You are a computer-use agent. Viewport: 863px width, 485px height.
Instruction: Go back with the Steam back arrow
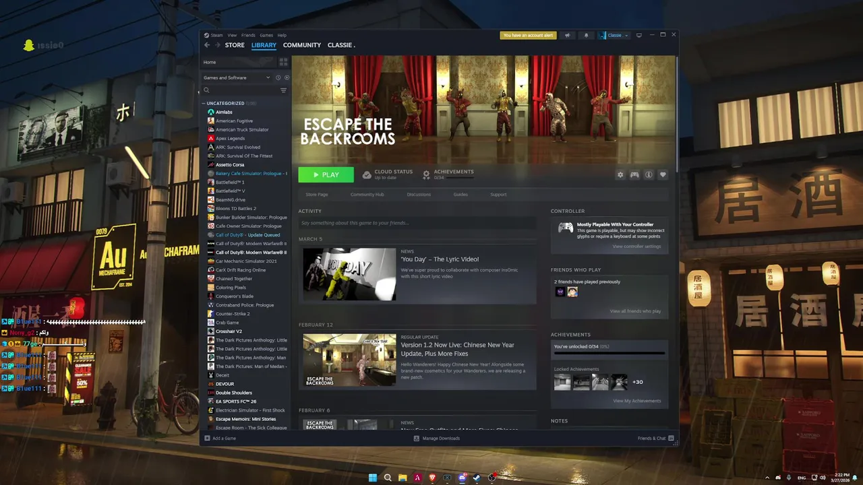click(x=207, y=45)
